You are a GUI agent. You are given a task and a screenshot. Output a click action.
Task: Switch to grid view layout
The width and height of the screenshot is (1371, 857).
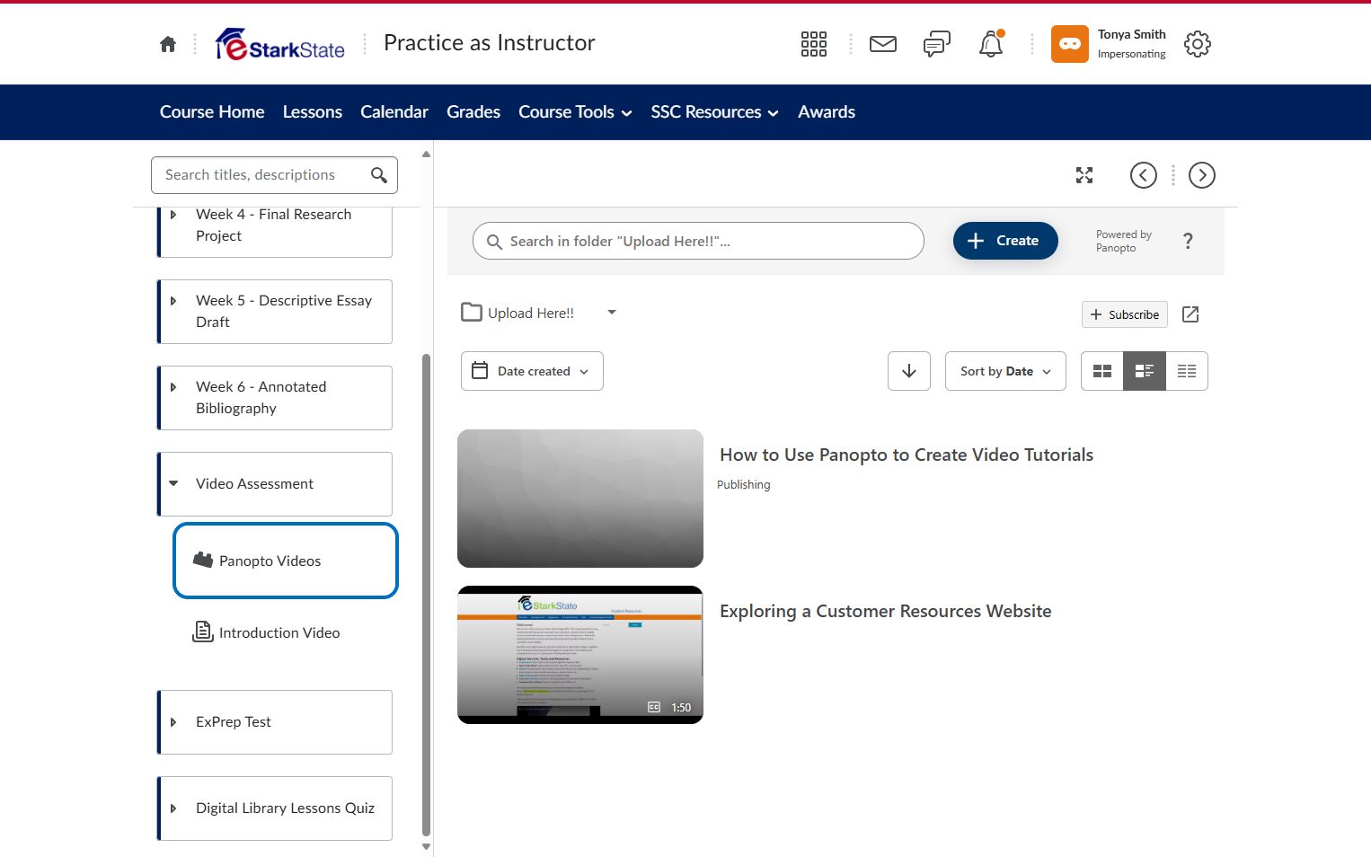click(x=1102, y=371)
